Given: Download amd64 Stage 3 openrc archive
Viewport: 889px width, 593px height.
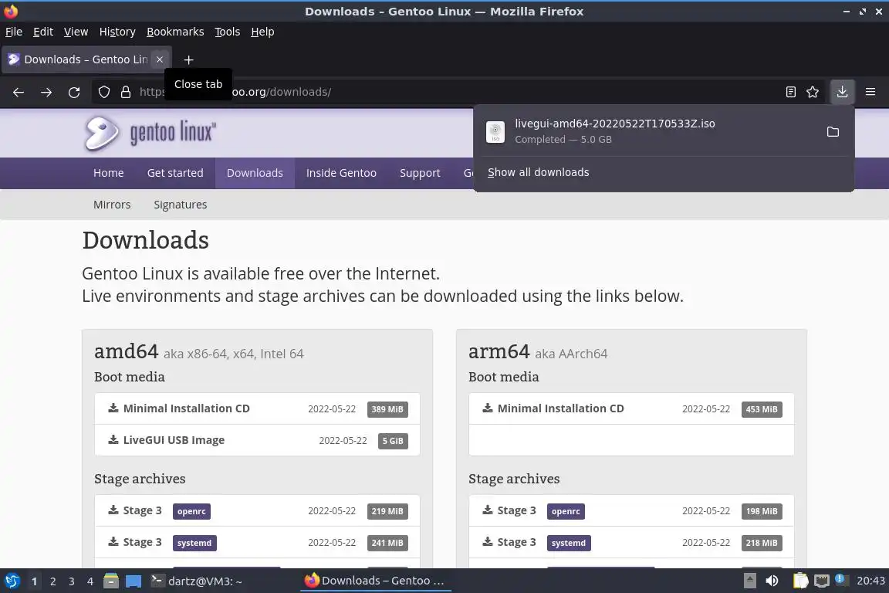Looking at the screenshot, I should [258, 510].
